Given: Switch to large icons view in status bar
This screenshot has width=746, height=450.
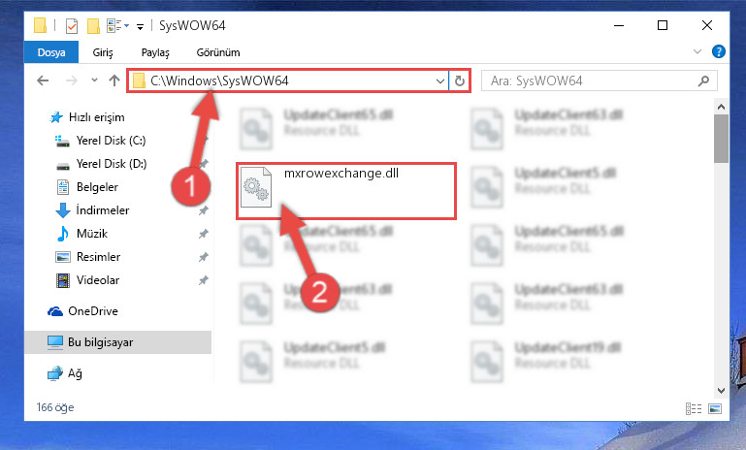Looking at the screenshot, I should [715, 408].
